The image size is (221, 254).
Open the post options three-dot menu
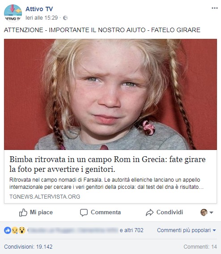(x=214, y=8)
